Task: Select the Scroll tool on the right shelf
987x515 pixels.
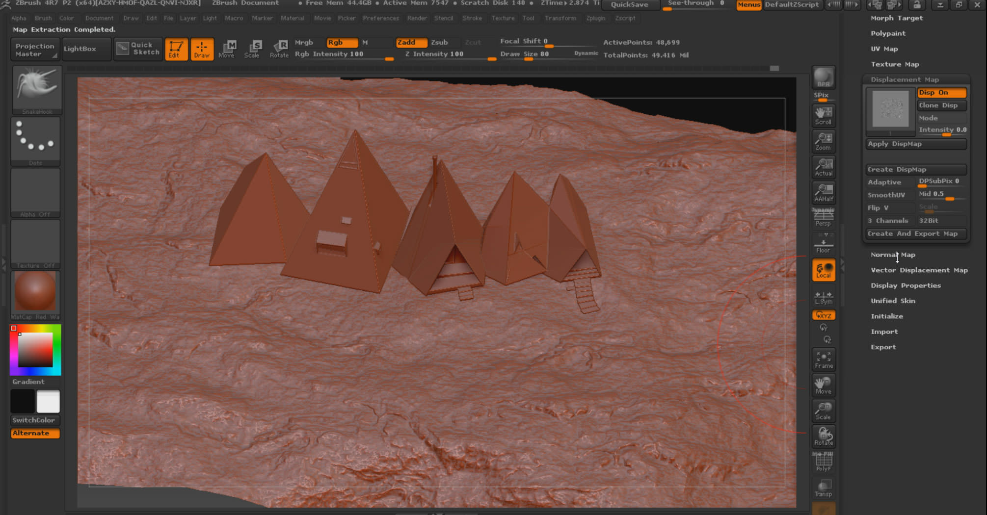Action: pos(823,115)
